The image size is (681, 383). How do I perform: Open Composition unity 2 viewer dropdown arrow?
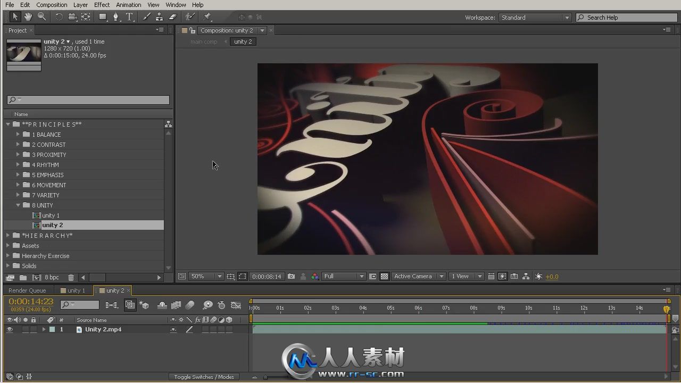point(262,30)
